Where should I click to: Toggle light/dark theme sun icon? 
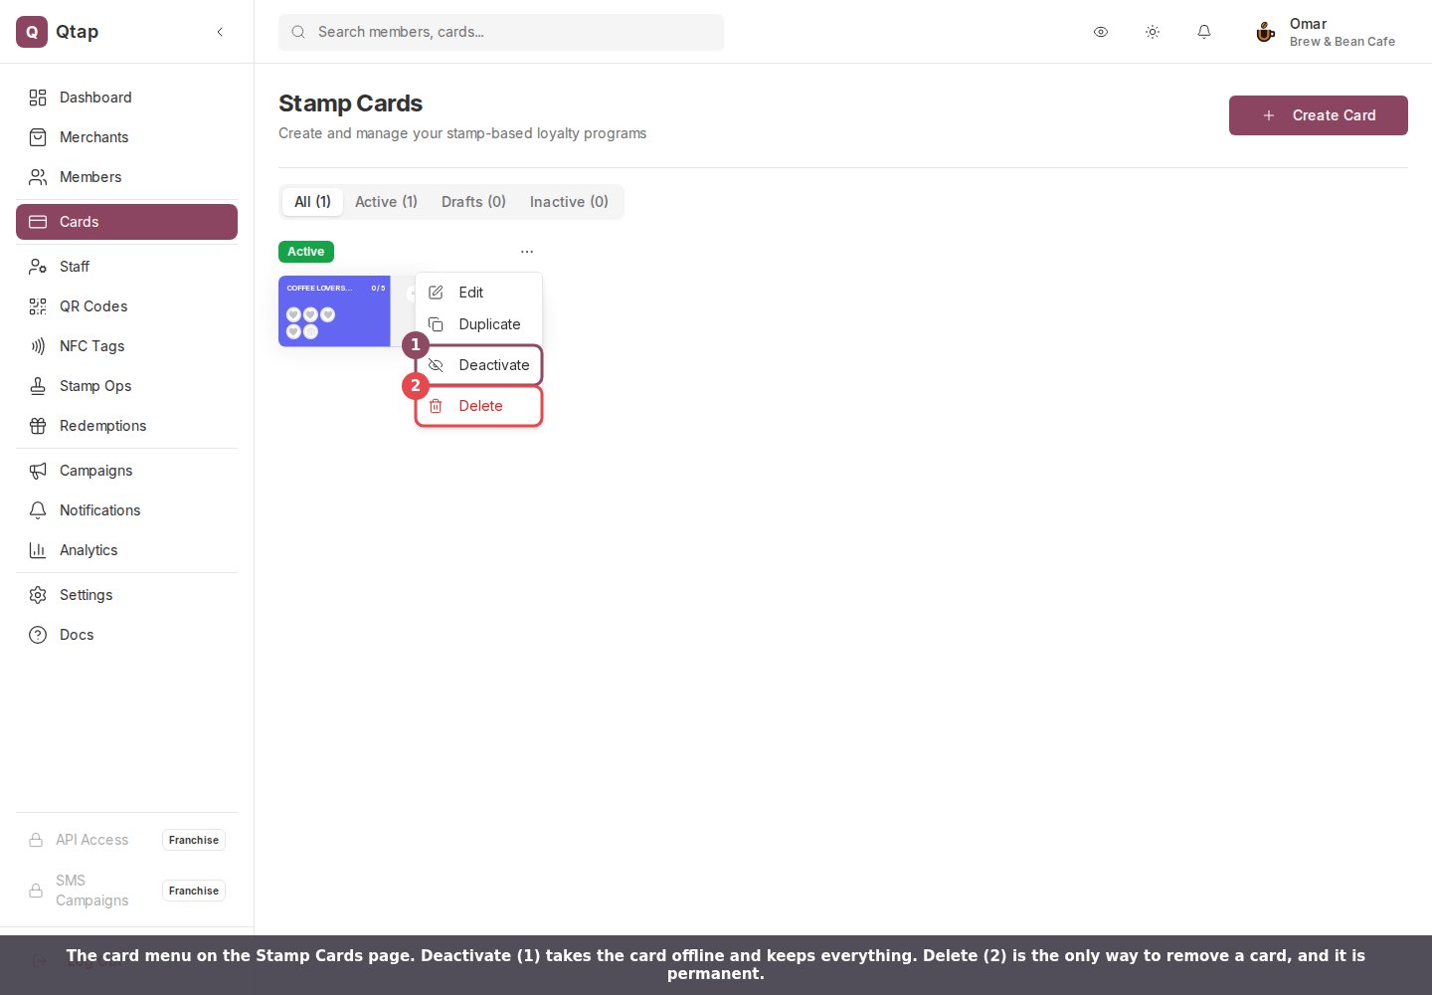[1153, 32]
